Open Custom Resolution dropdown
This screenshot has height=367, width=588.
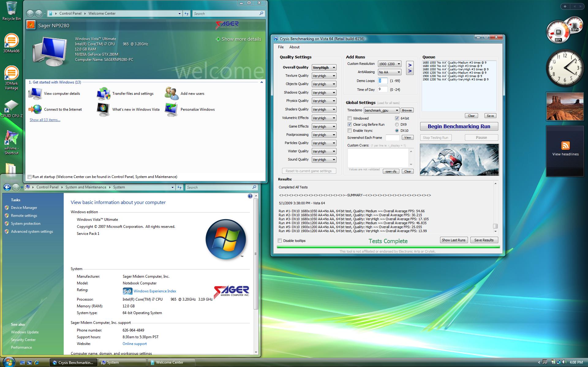coord(390,64)
